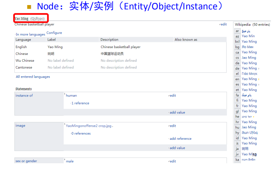Open the bg Wikipedia link Яо Мин
This screenshot has height=173, width=276.
point(247,47)
